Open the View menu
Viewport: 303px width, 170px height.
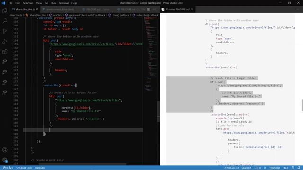(x=39, y=3)
